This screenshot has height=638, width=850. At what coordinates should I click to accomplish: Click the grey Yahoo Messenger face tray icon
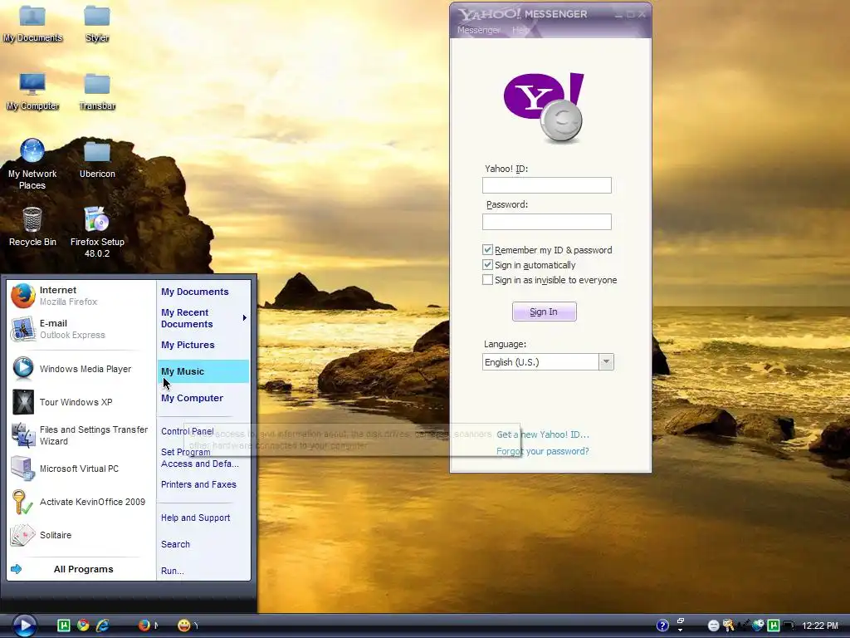click(x=714, y=626)
